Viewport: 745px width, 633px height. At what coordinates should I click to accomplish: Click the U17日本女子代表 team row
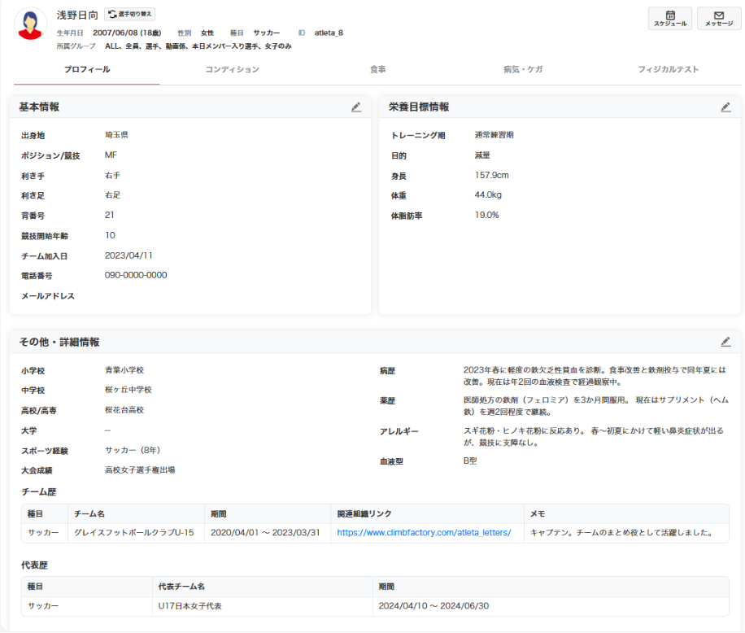click(x=190, y=606)
